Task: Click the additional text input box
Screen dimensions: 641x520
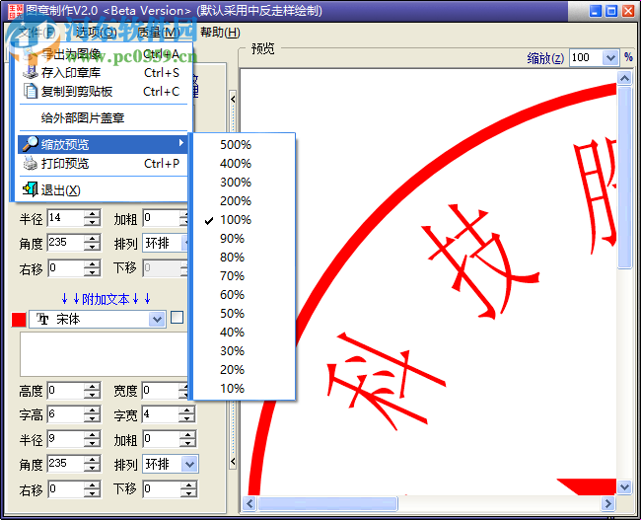Action: click(x=104, y=354)
